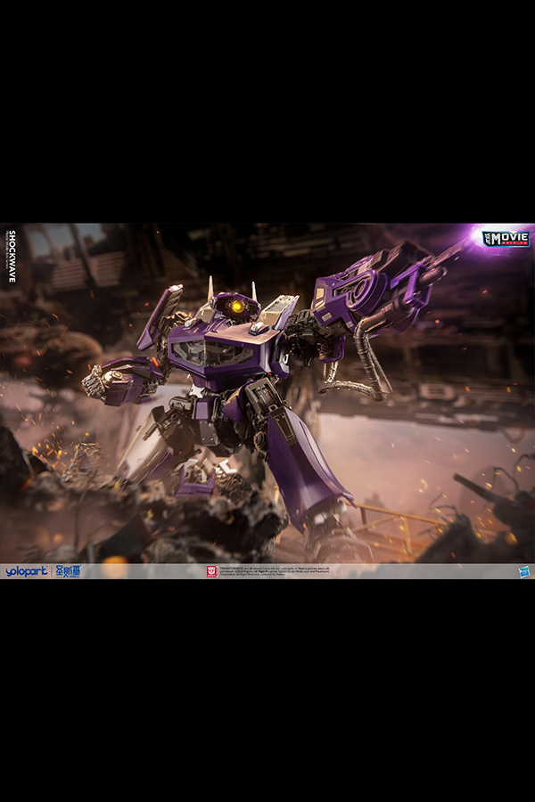Image resolution: width=535 pixels, height=802 pixels.
Task: Click Shockwave's glowing yellow eye
Action: 237,307
